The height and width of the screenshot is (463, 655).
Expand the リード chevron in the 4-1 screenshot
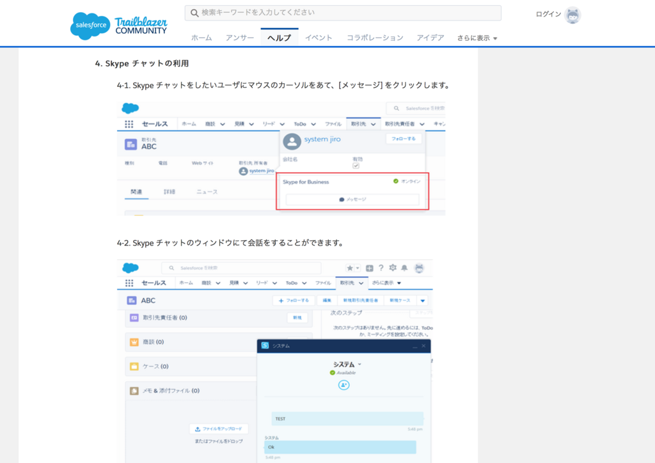pyautogui.click(x=282, y=124)
